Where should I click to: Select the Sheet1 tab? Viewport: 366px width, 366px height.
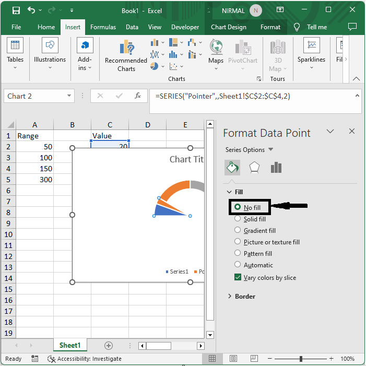(x=70, y=345)
